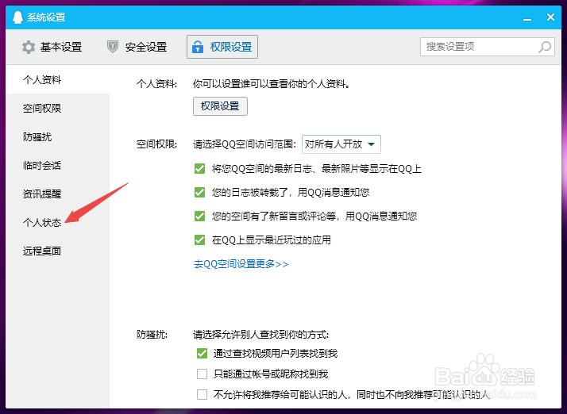This screenshot has height=414, width=567.
Task: Select the 权限设置 tab
Action: pyautogui.click(x=222, y=47)
